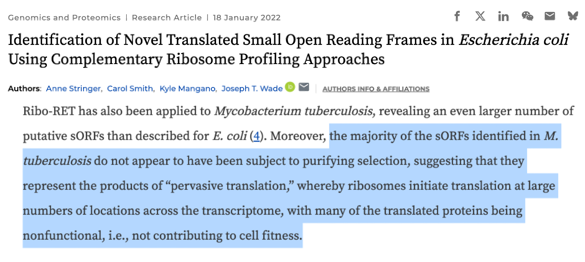The width and height of the screenshot is (585, 262).
Task: Open author Joseph T. Wade link
Action: point(252,88)
